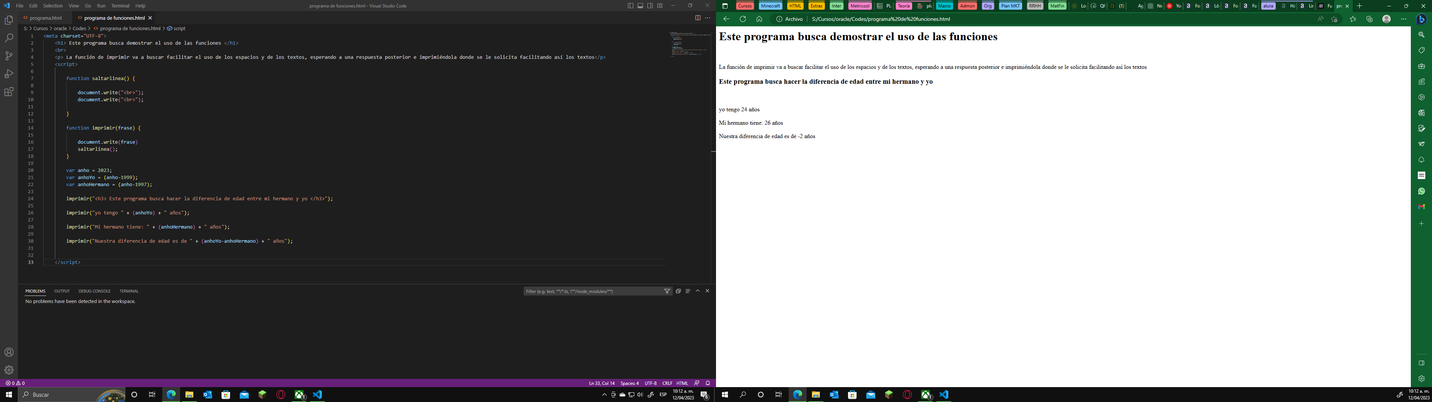The width and height of the screenshot is (1432, 402).
Task: Open Source Control in the activity bar
Action: (9, 56)
